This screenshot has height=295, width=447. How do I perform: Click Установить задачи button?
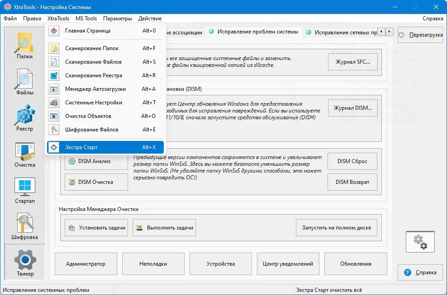click(x=96, y=228)
